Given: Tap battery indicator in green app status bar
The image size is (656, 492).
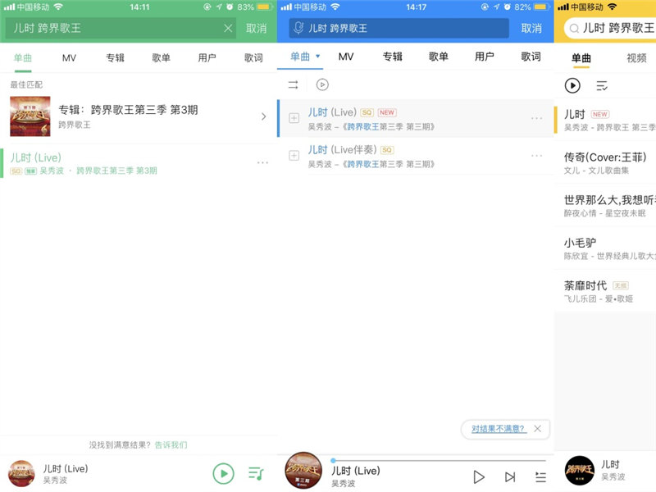Looking at the screenshot, I should pyautogui.click(x=264, y=7).
